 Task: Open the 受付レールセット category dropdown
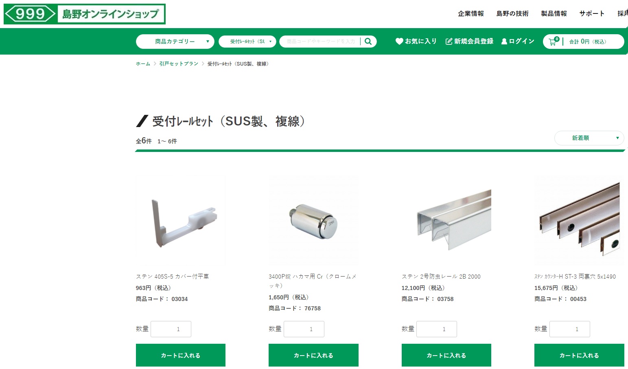point(247,42)
